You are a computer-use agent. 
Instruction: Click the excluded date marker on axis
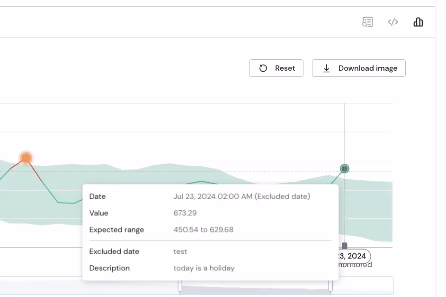click(345, 245)
